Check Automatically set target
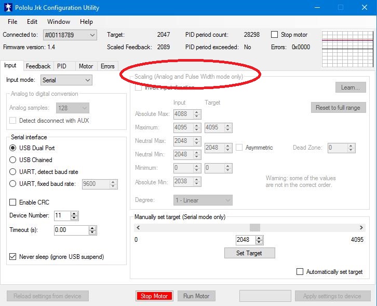 click(300, 272)
